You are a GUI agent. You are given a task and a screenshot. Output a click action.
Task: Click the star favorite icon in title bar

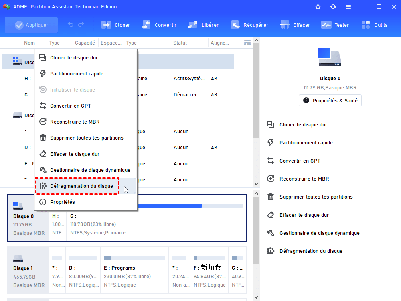point(318,7)
